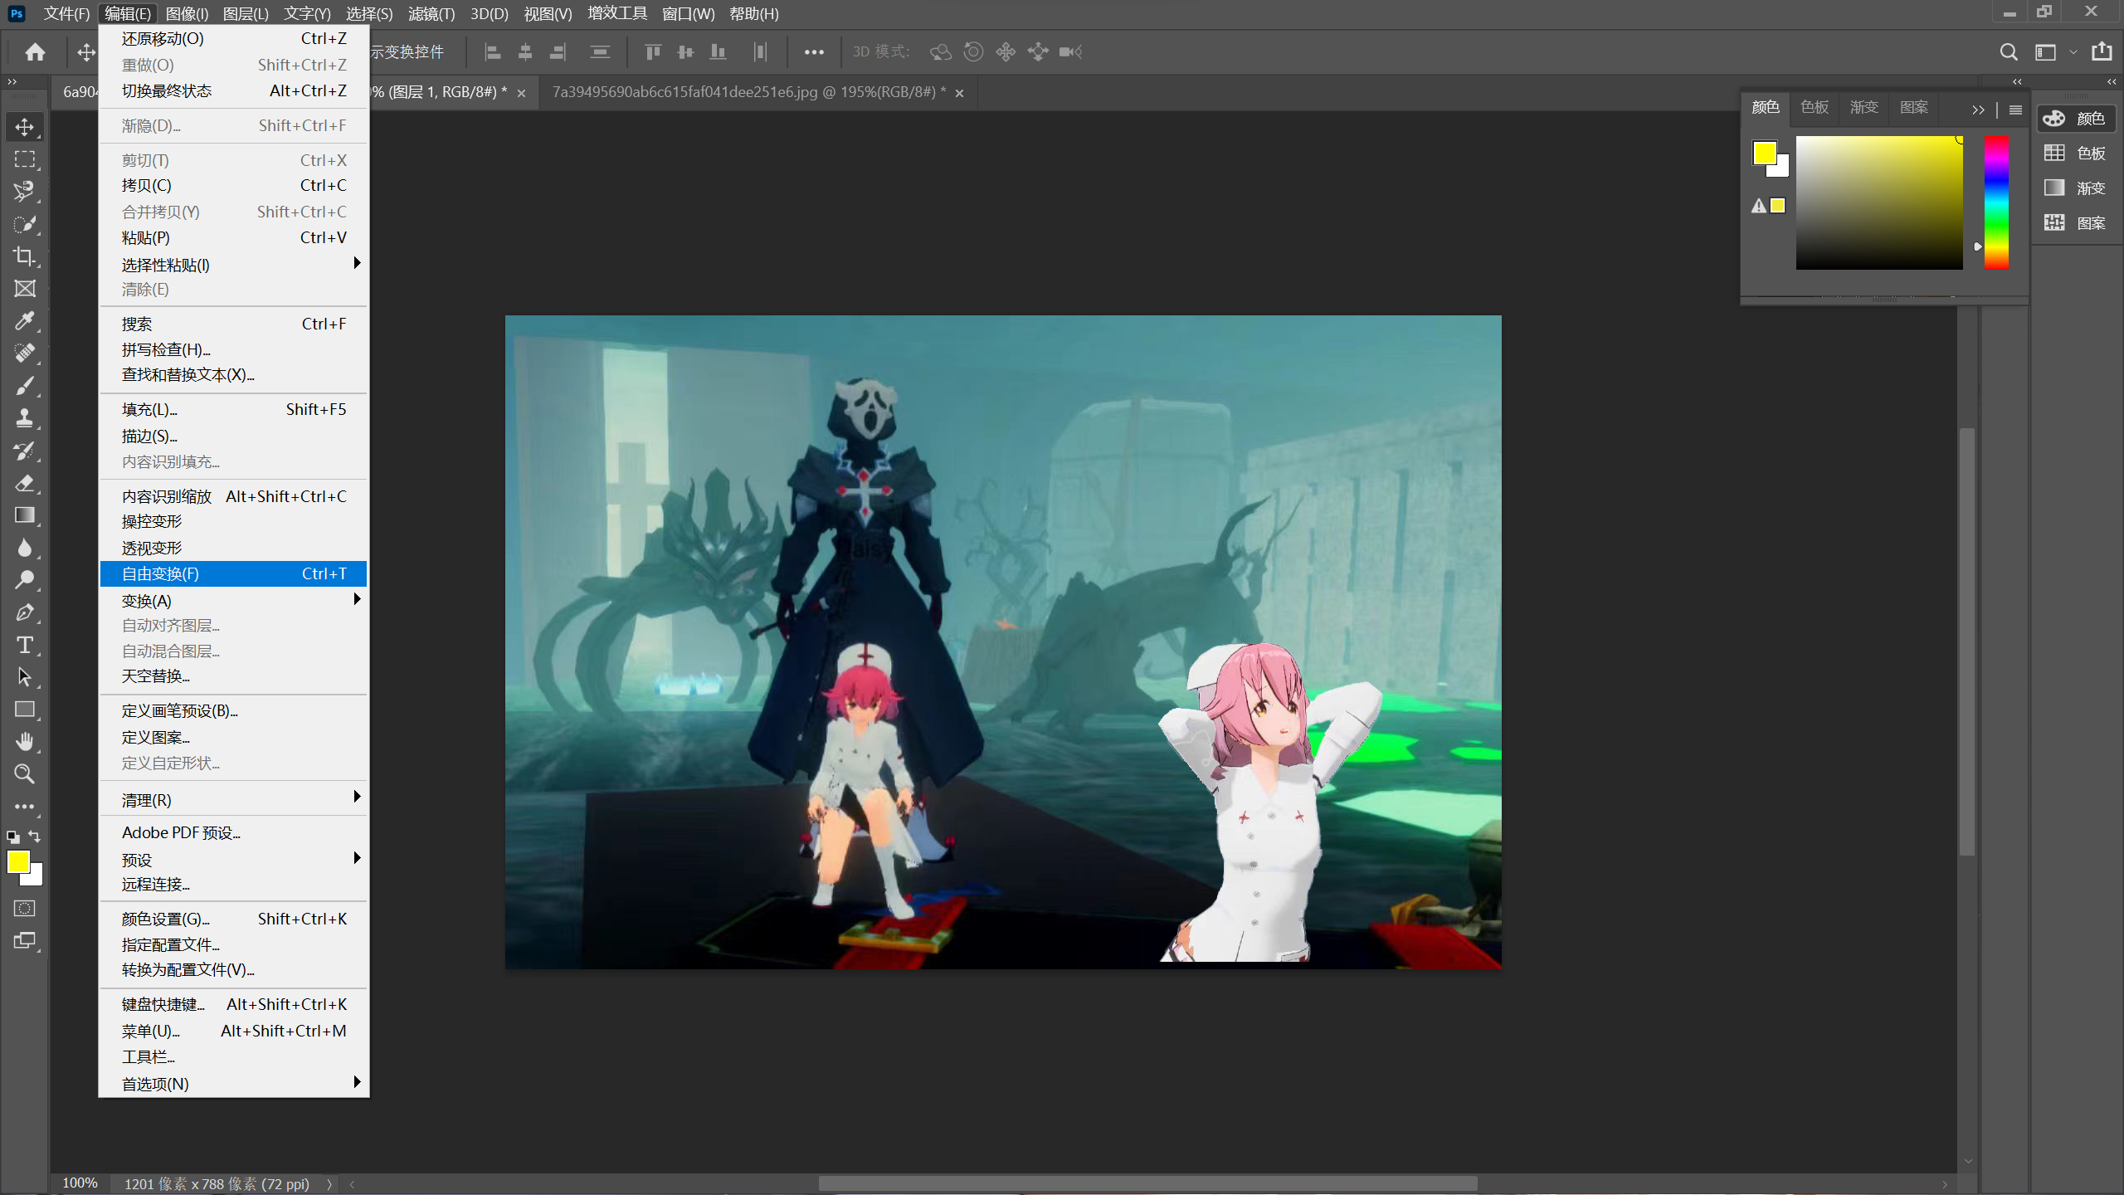The image size is (2124, 1195).
Task: Select the Move tool in toolbox
Action: click(24, 127)
